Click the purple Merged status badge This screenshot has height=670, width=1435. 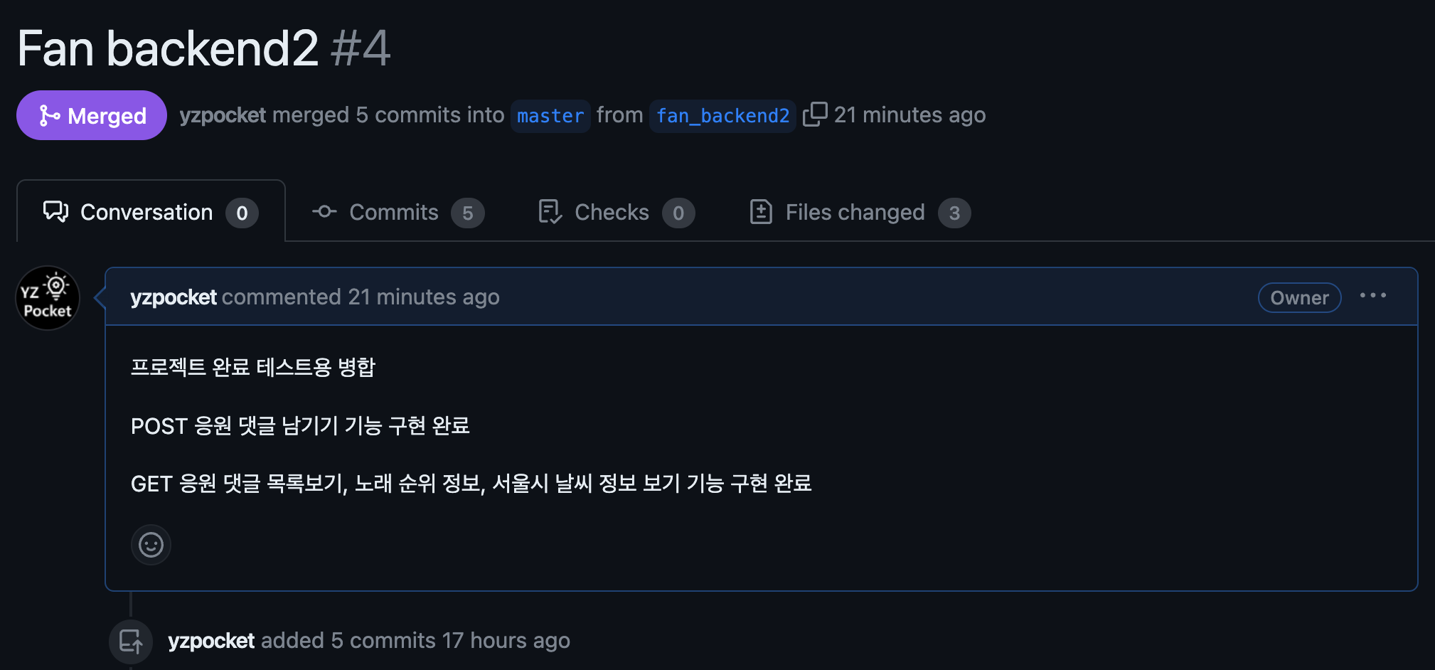(x=92, y=115)
